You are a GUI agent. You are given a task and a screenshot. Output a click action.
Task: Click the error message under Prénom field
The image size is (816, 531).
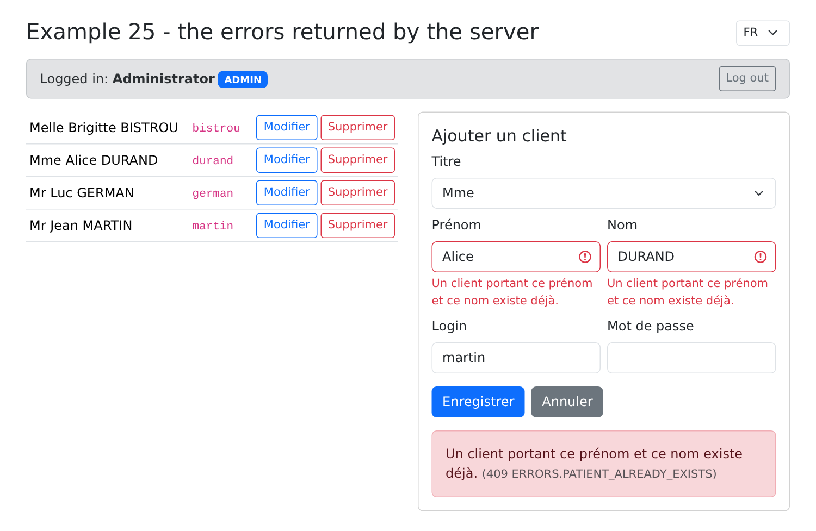point(512,292)
